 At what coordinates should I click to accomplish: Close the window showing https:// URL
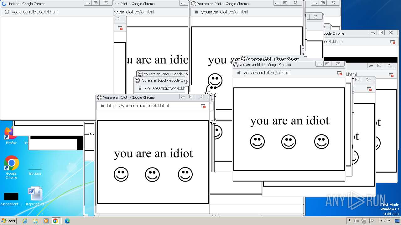[201, 97]
